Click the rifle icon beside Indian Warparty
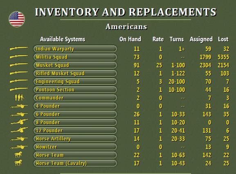 click(19, 49)
